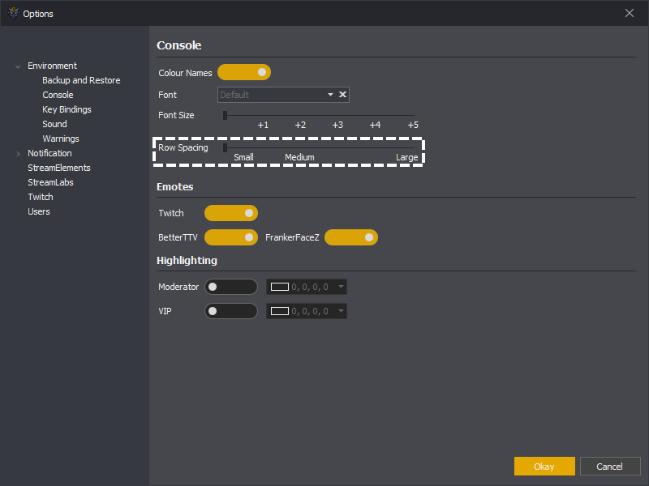Toggle the FrankerFaceZ emotes switch
This screenshot has height=486, width=649.
[351, 237]
